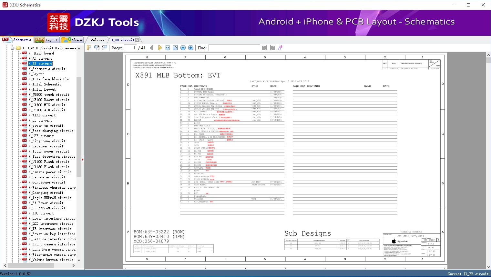Open X_Receiver circuit item

[x=46, y=146]
